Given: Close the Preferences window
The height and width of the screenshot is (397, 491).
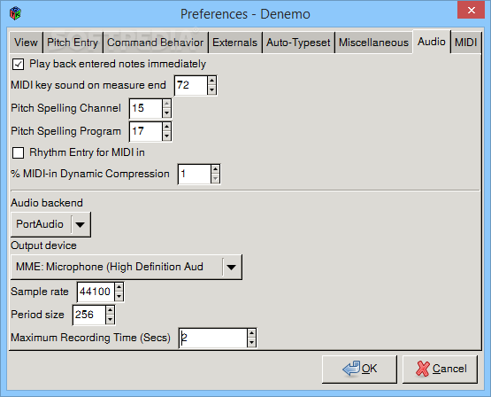Looking at the screenshot, I should coord(471,10).
